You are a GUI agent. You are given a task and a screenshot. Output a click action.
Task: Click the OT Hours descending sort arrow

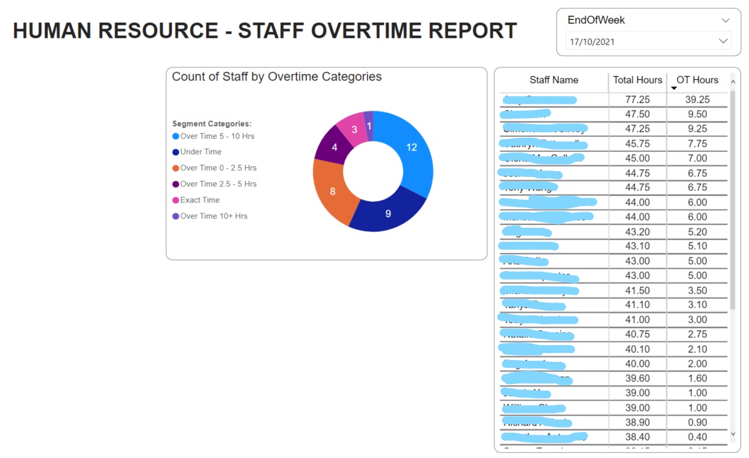pos(674,88)
